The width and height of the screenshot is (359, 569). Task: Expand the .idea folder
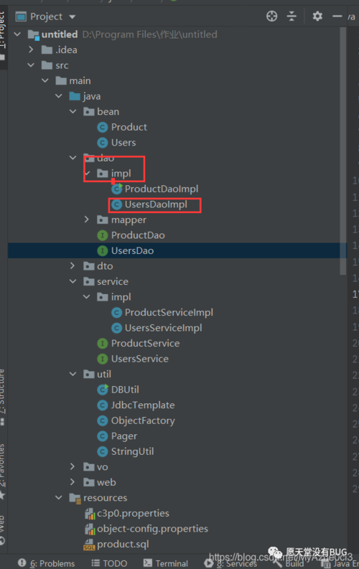coord(31,50)
